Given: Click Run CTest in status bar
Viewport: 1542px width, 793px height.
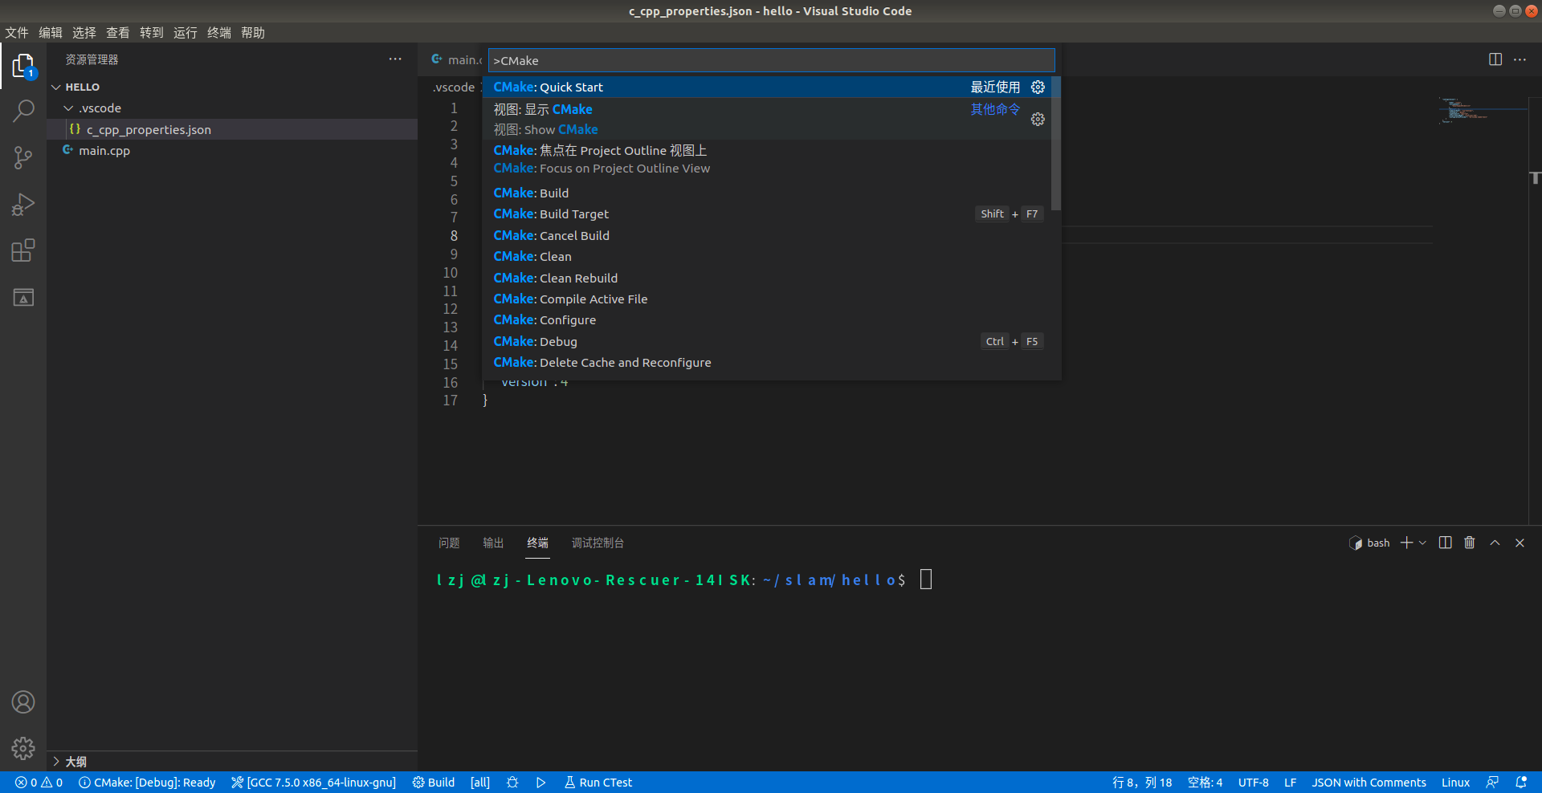Looking at the screenshot, I should (598, 783).
